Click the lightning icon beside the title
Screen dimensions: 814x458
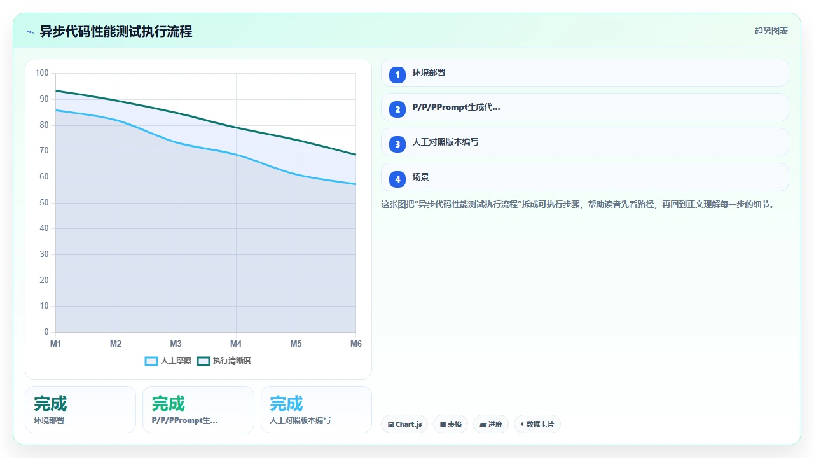[30, 32]
